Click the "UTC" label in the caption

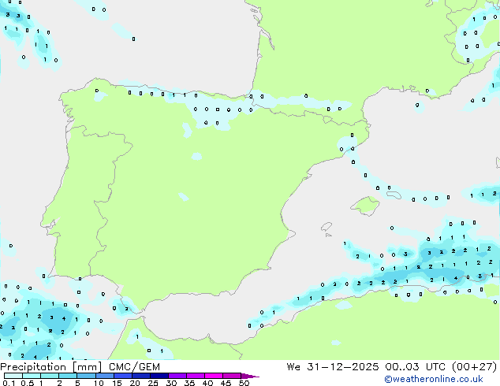435,367
